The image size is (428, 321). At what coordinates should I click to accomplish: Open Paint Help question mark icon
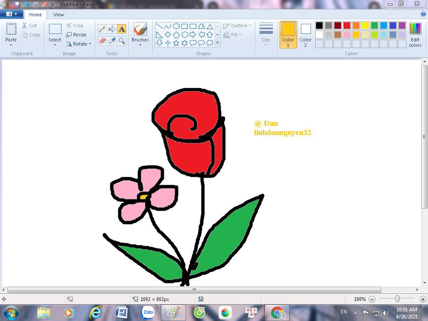click(x=423, y=14)
